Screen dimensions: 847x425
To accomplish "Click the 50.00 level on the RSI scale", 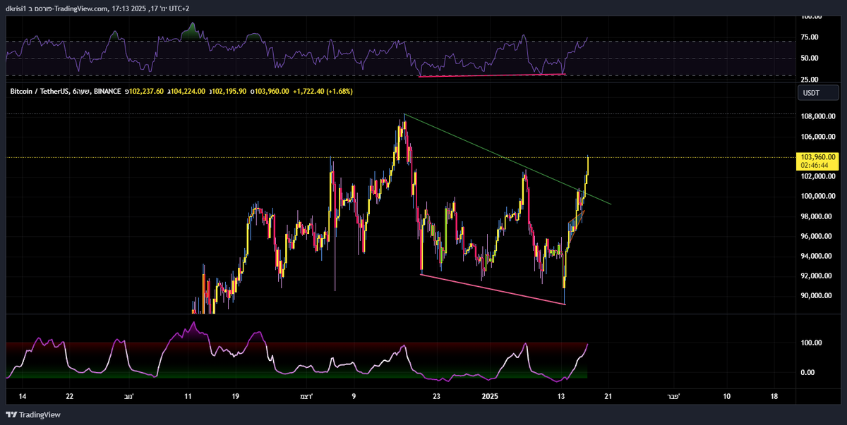I will point(810,58).
